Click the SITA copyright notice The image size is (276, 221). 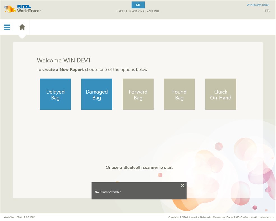pyautogui.click(x=220, y=217)
